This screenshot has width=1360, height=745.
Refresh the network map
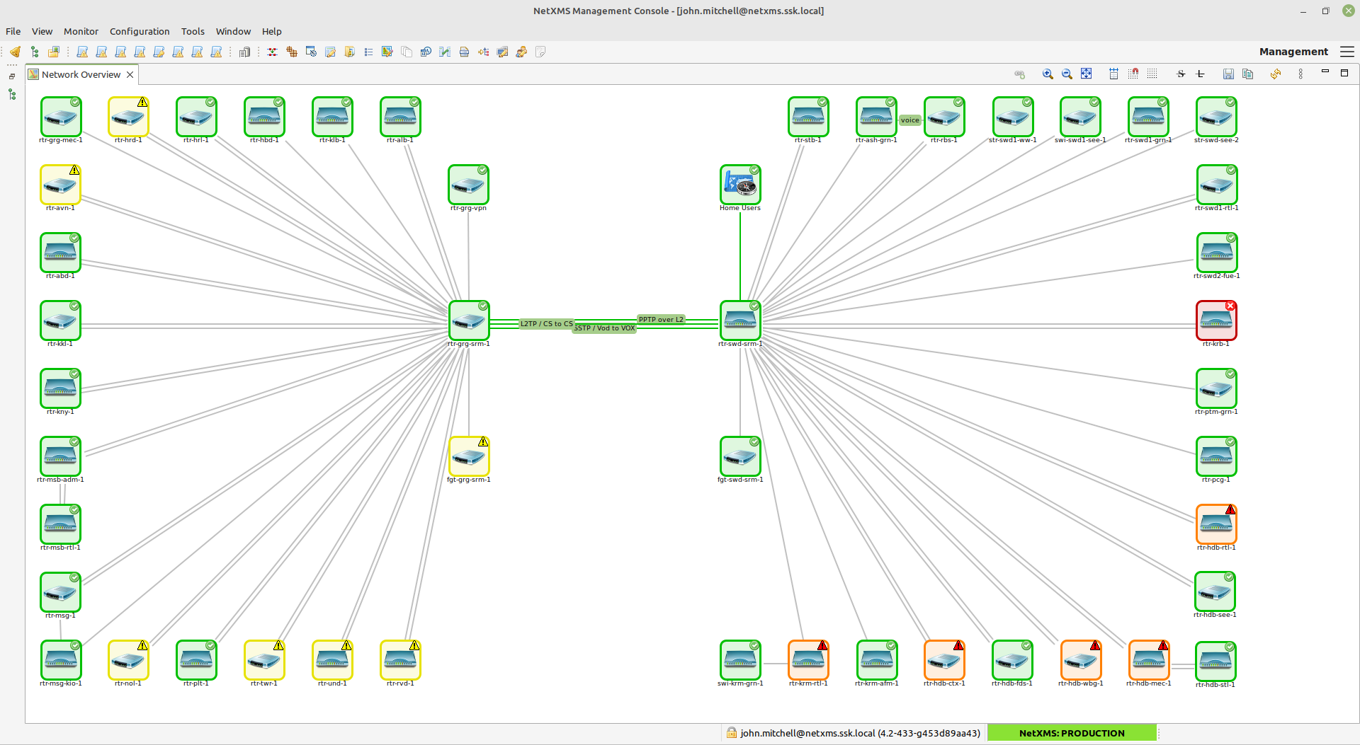click(1275, 74)
